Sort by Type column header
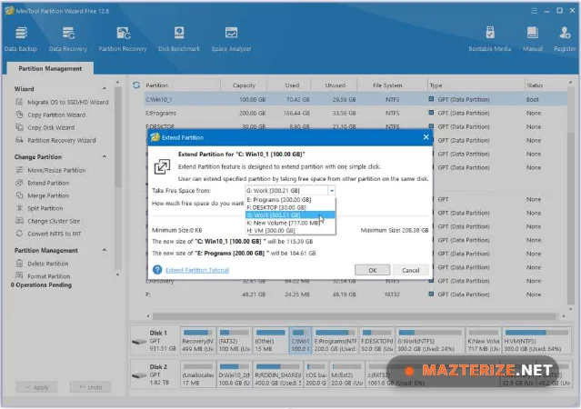Viewport: 581px width, 409px height. tap(476, 85)
